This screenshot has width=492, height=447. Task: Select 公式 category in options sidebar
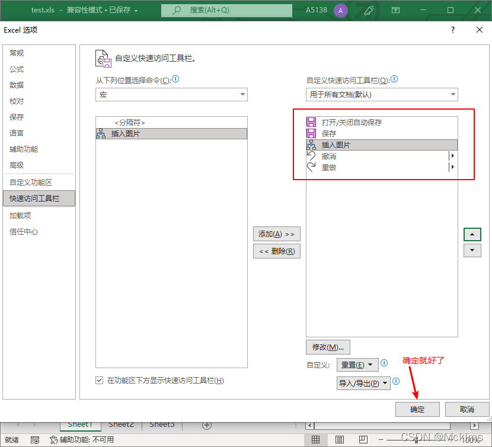pyautogui.click(x=39, y=69)
